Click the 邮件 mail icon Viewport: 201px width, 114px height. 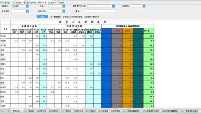(59, 3)
